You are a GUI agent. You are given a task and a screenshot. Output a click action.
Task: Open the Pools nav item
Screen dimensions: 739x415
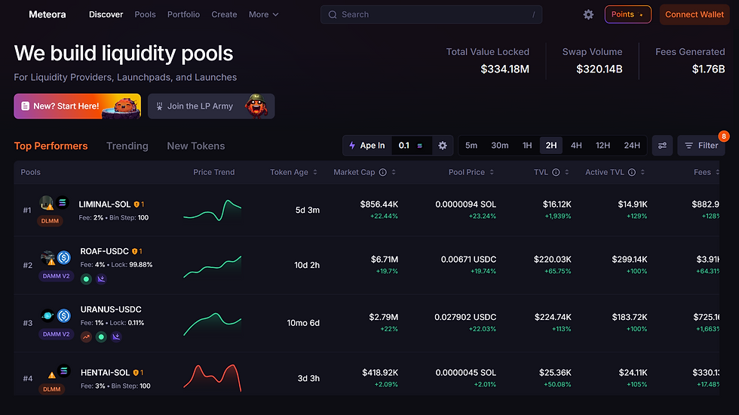tap(145, 14)
